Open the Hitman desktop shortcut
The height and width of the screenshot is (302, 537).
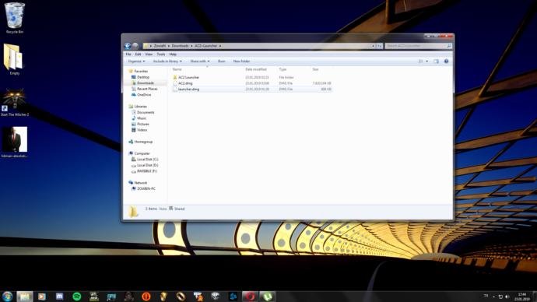coord(14,142)
